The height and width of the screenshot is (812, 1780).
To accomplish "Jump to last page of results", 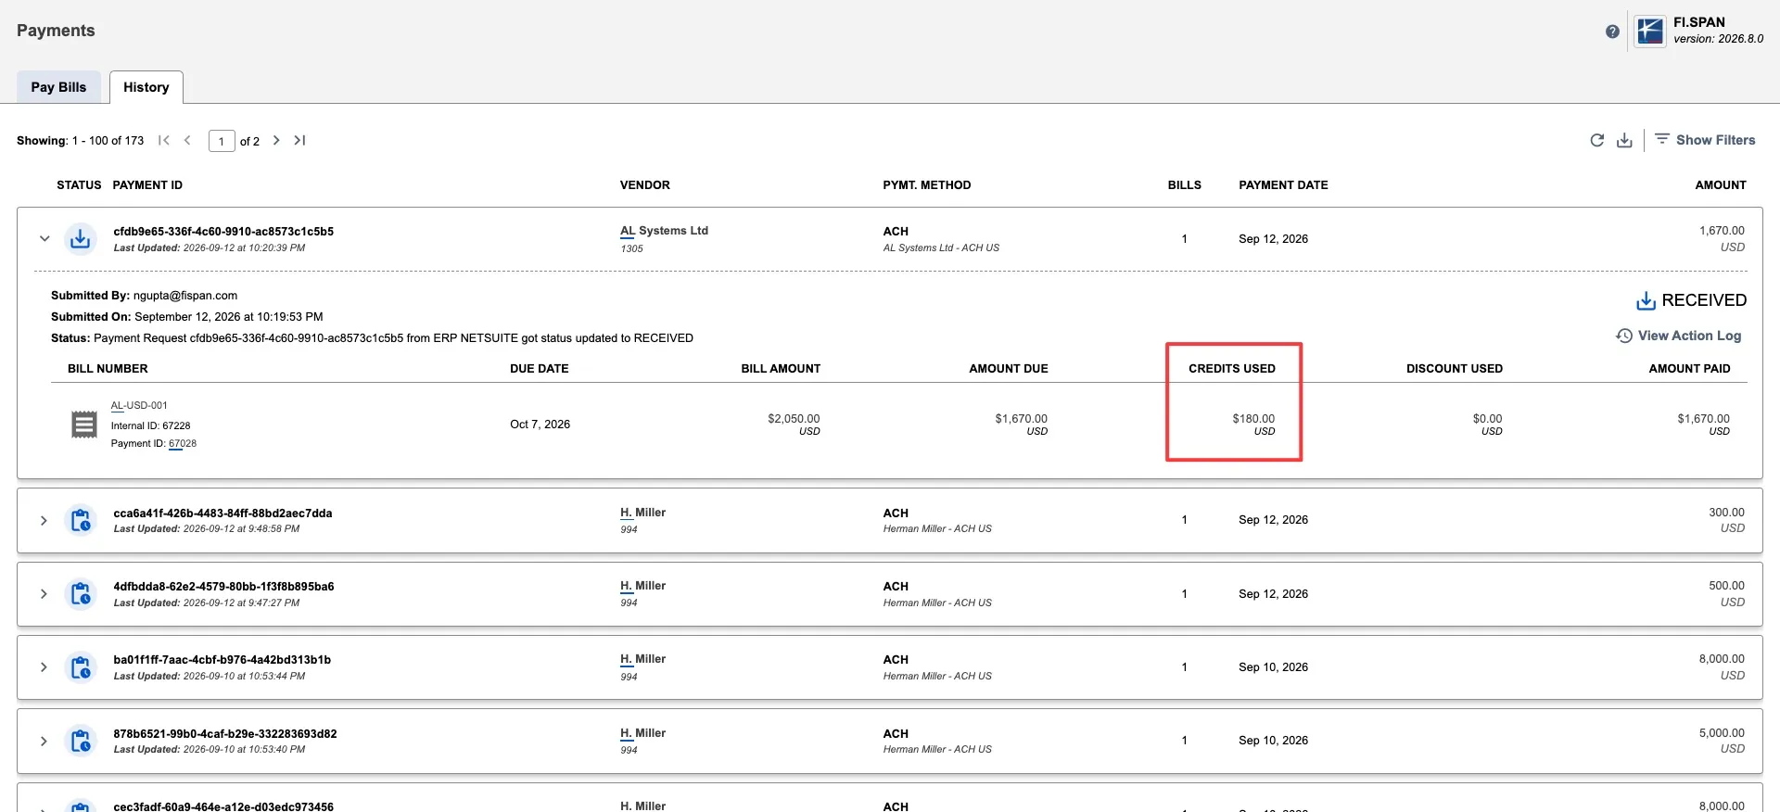I will [x=299, y=140].
